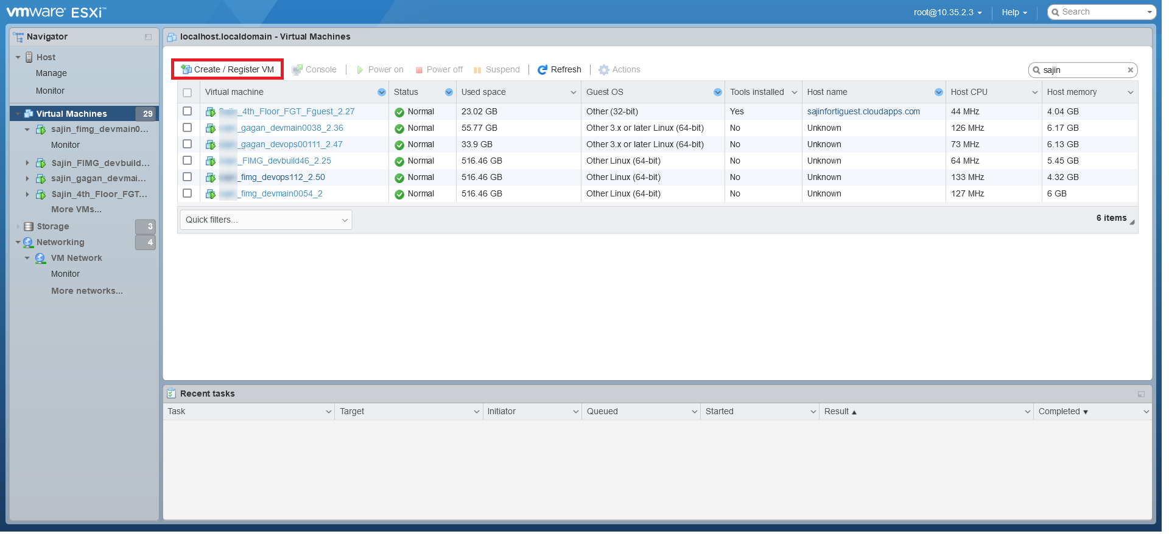Screen dimensions: 1169x534
Task: Open the Help menu
Action: [1014, 12]
